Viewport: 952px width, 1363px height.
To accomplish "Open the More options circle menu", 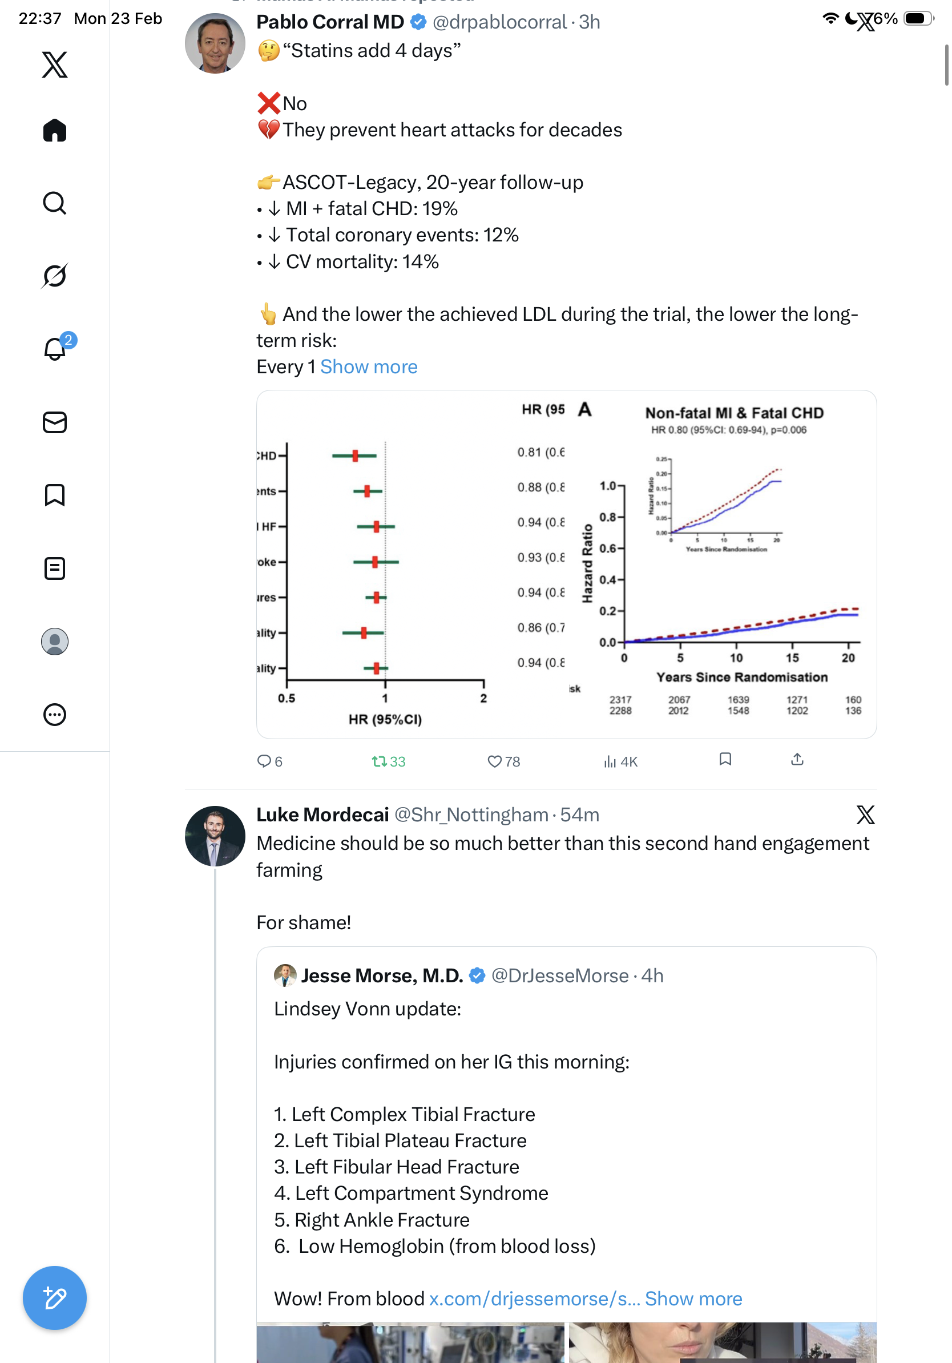I will pyautogui.click(x=55, y=714).
